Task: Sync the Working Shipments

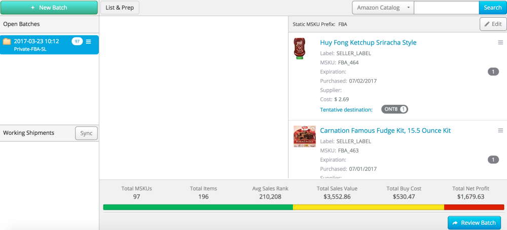Action: point(86,133)
